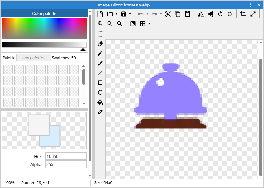This screenshot has height=188, width=264.
Task: Toggle the transparency background display icon
Action: pos(133,24)
